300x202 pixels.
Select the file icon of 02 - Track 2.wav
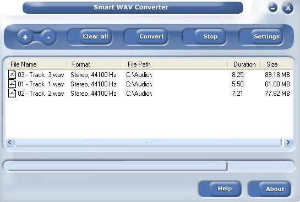[12, 93]
